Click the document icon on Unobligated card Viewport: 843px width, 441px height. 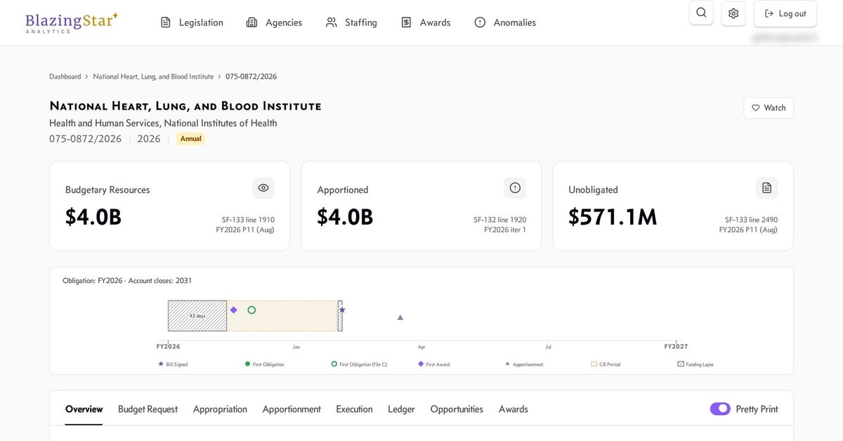[x=766, y=187]
